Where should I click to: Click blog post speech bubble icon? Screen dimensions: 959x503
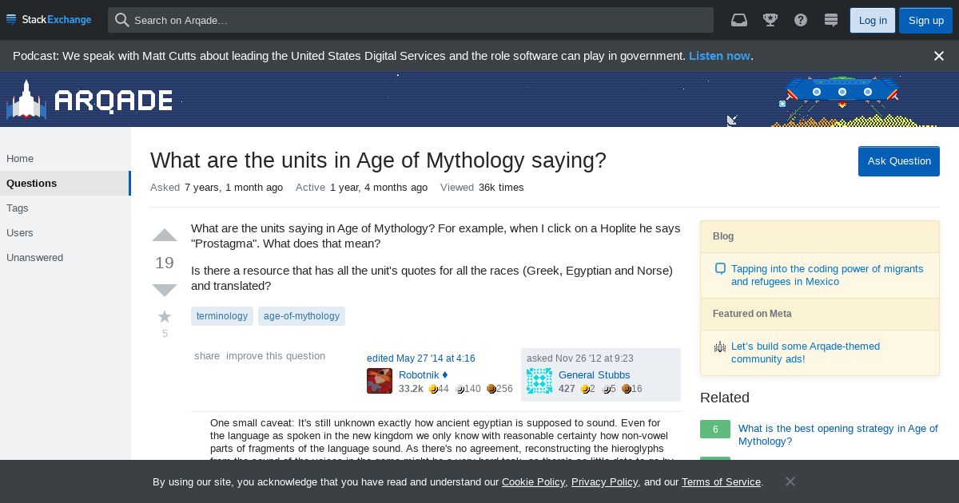point(720,269)
